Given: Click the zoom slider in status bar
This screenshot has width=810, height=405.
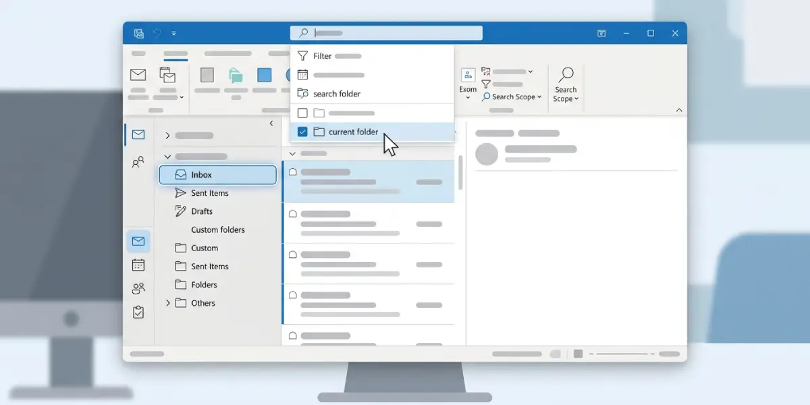Looking at the screenshot, I should coord(622,354).
